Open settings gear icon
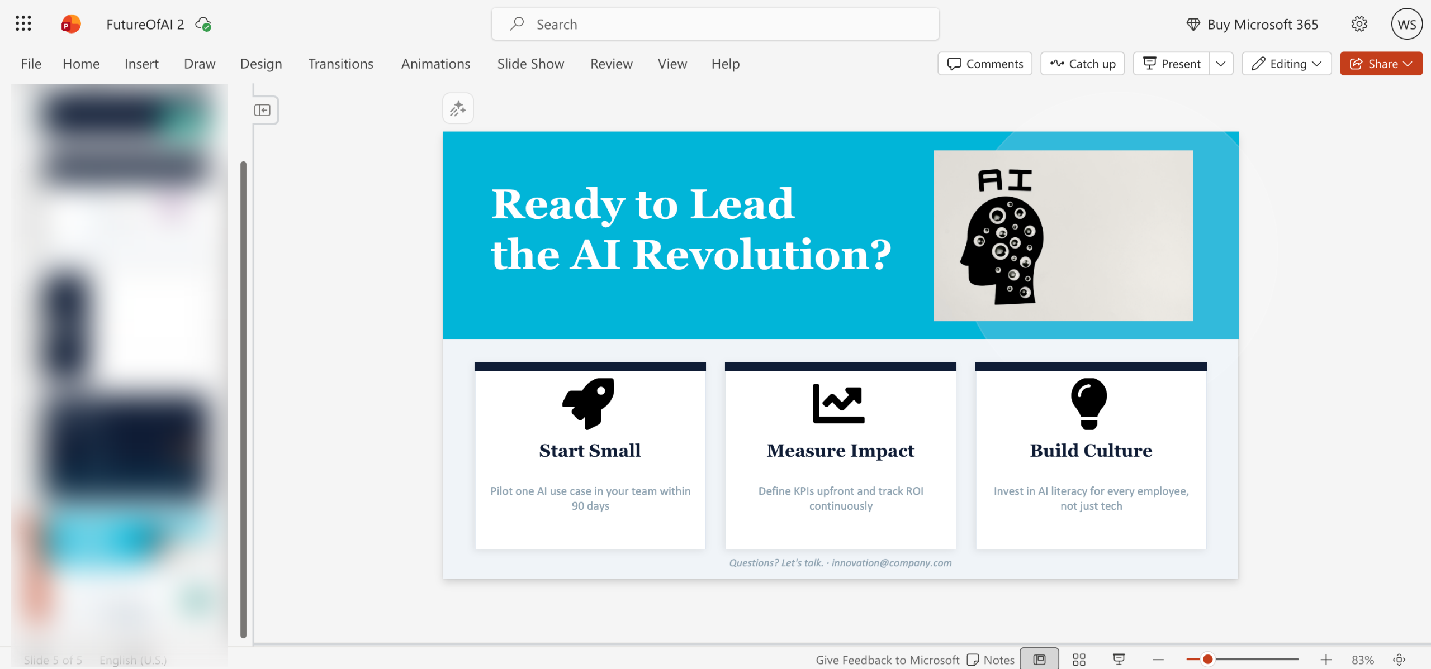The height and width of the screenshot is (669, 1431). (x=1359, y=24)
